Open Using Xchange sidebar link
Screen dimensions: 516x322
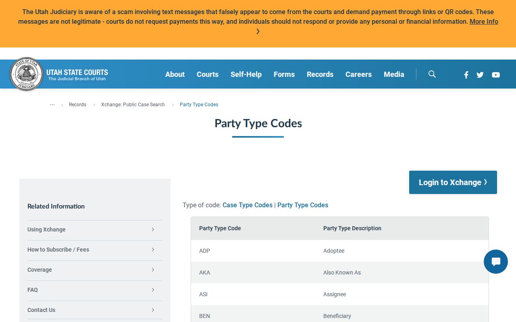click(x=46, y=229)
